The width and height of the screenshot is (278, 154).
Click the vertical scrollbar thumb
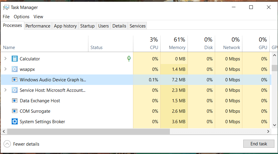tap(274, 68)
